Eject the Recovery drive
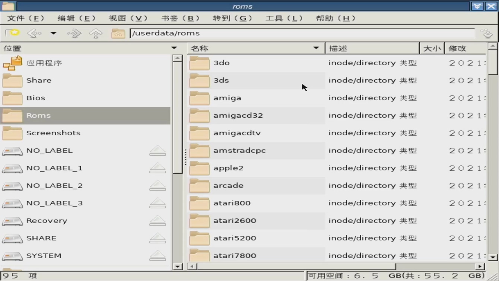This screenshot has width=499, height=281. coord(158,221)
